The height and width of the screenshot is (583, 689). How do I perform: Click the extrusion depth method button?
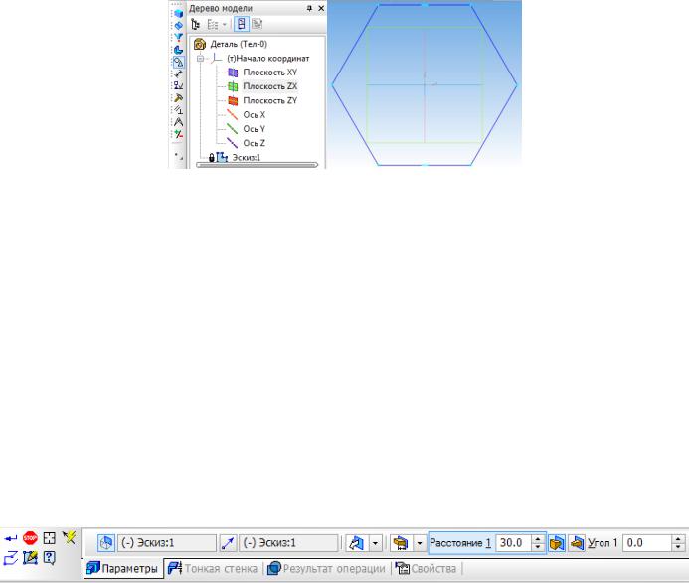tap(401, 543)
